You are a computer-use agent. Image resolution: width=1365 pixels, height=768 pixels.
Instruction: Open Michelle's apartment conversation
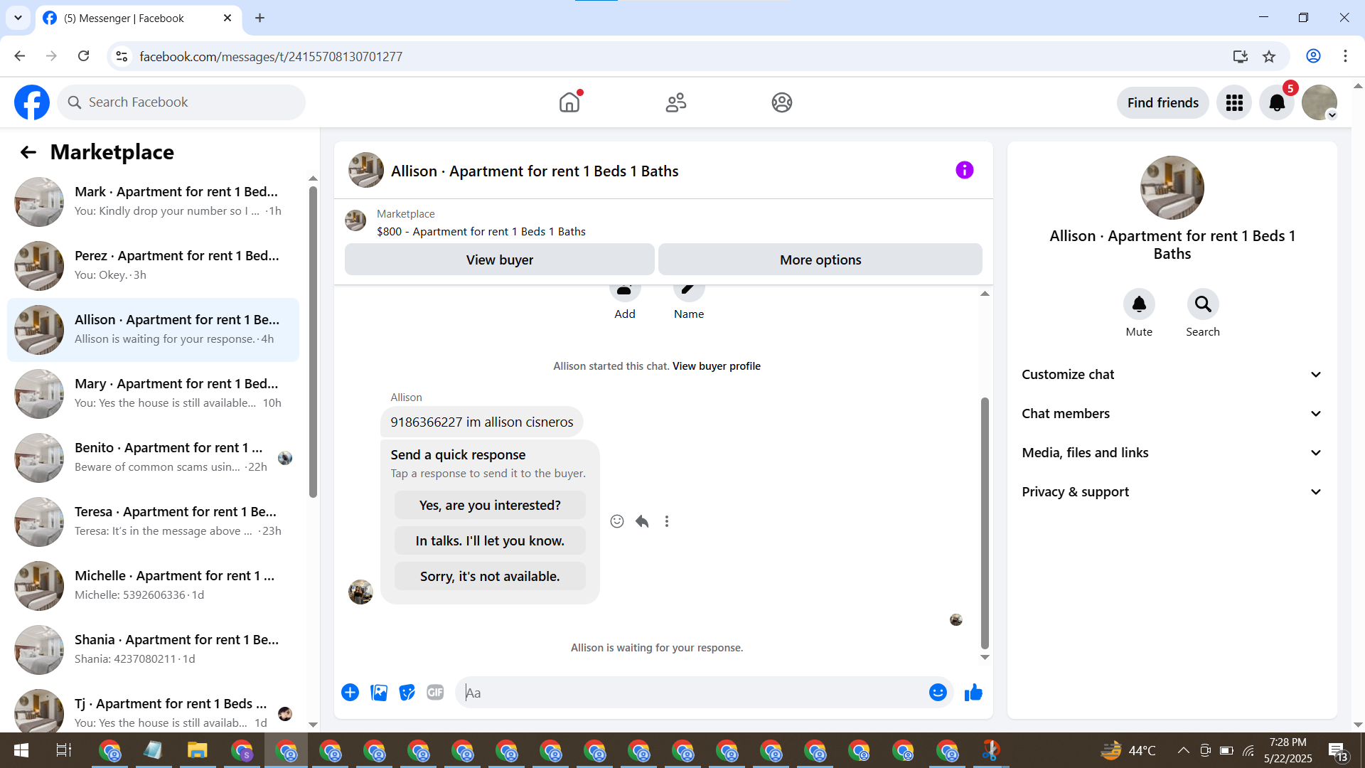[153, 585]
